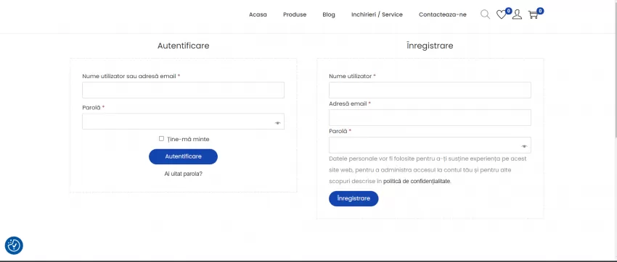Focus the Nume utilizator sau adresă email field

pyautogui.click(x=183, y=90)
